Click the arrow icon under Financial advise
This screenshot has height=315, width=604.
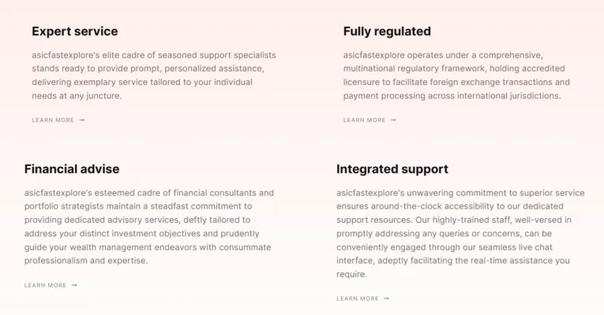tap(74, 285)
